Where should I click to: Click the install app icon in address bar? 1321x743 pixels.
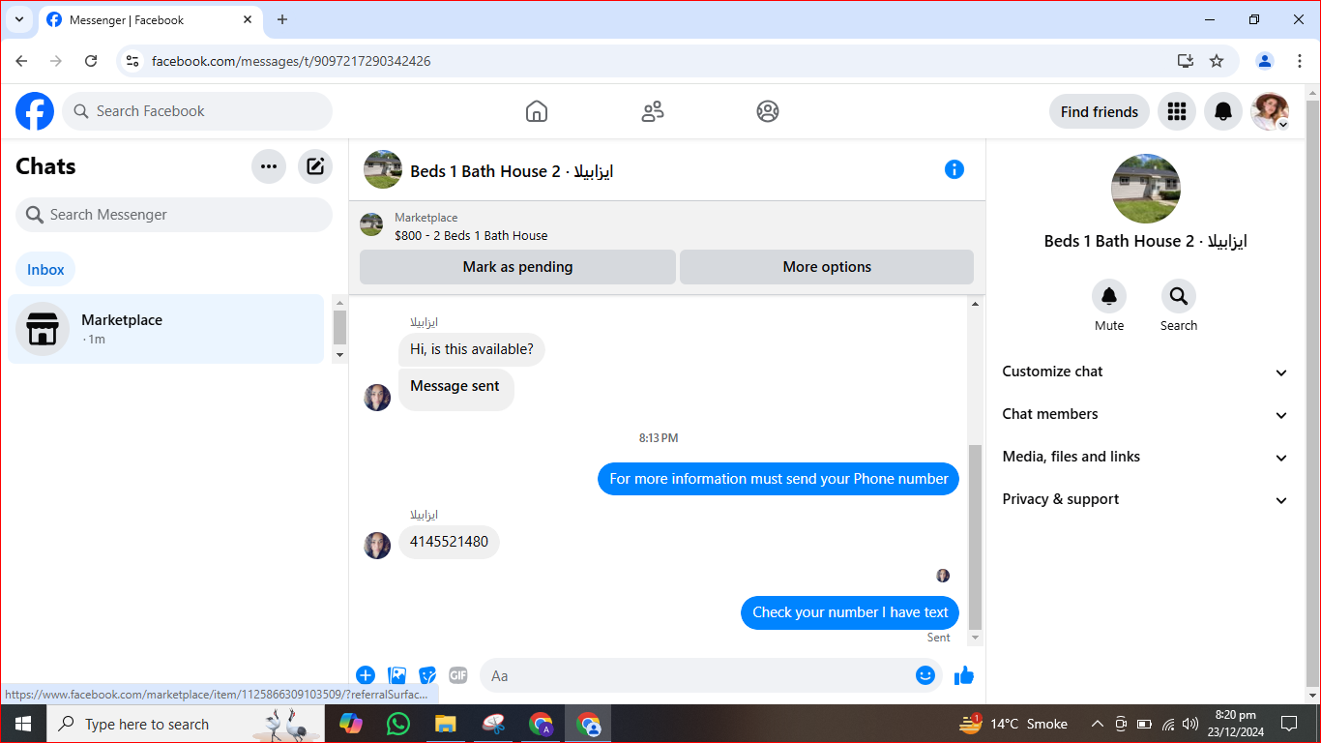click(x=1186, y=61)
